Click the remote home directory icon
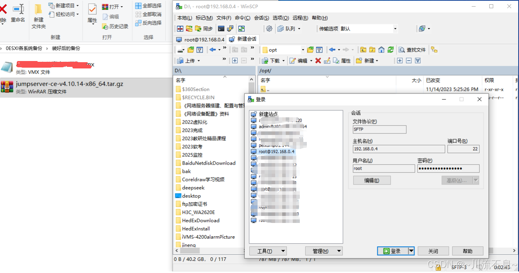Viewport: 519px width, 273px height. (x=381, y=50)
